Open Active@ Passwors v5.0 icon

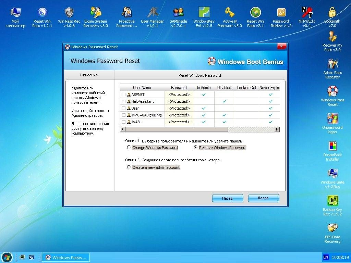230,17
